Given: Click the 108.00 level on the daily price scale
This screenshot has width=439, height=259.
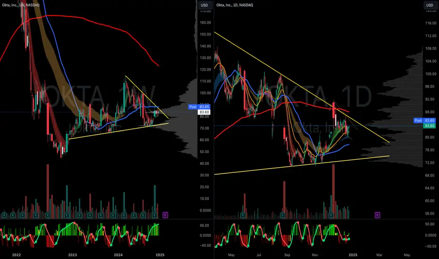Looking at the screenshot, I should tap(431, 49).
